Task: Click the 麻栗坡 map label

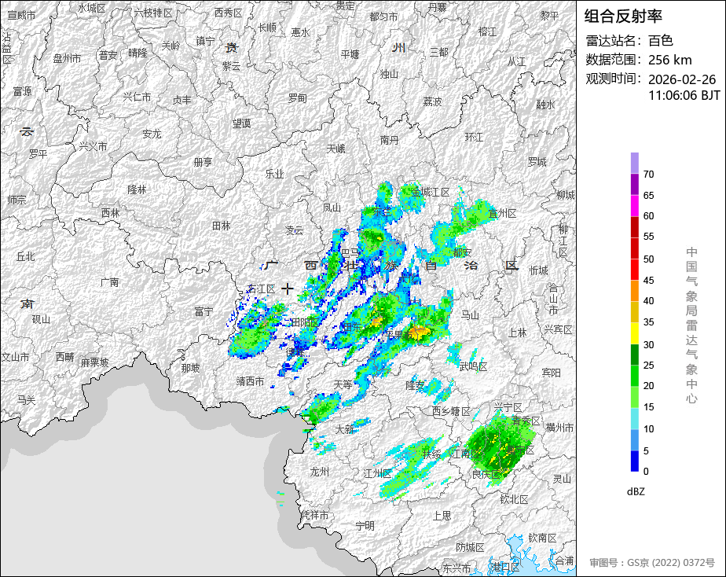Action: (94, 362)
